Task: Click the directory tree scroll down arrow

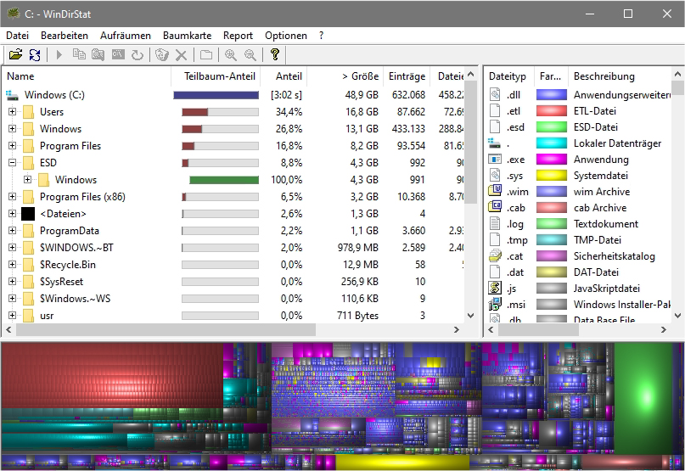Action: 470,315
